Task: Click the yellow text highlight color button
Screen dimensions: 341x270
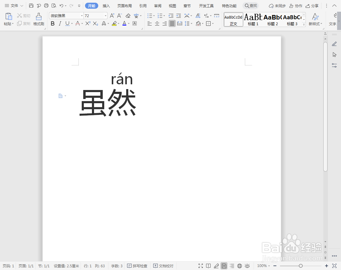Action: 114,23
